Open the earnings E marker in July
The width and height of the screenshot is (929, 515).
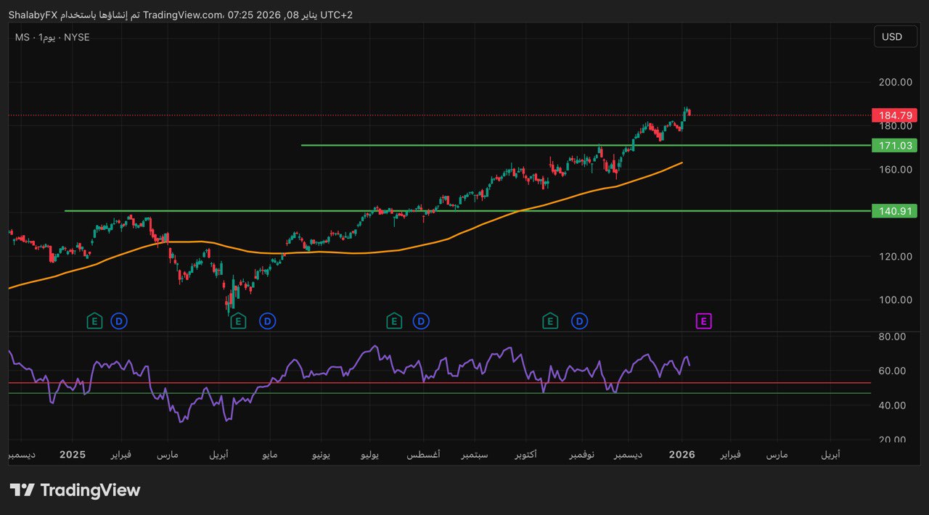point(394,321)
